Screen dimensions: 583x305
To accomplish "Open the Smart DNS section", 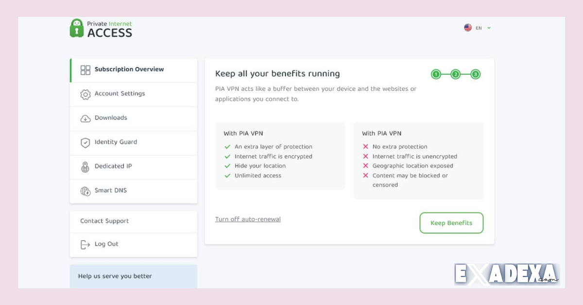I will pos(111,190).
